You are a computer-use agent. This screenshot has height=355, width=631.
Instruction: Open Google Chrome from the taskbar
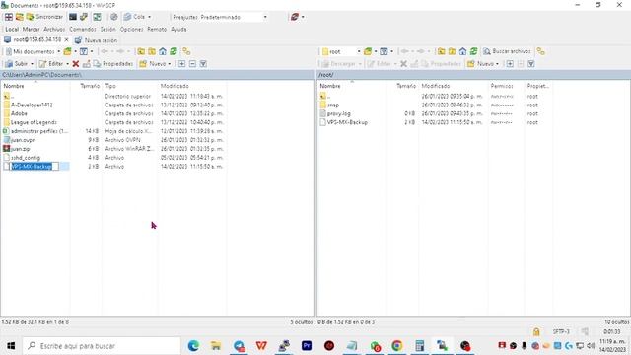396,346
